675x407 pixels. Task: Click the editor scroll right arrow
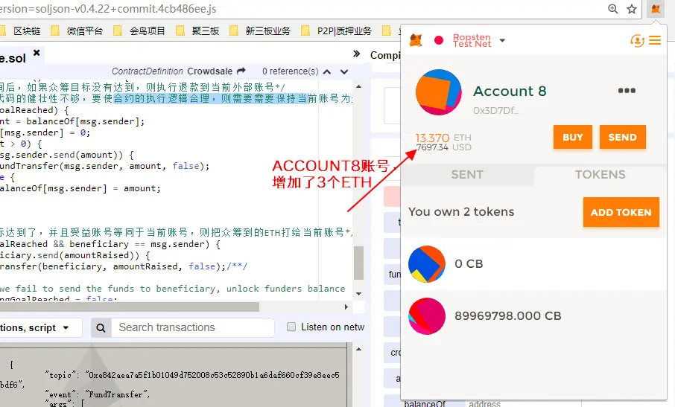tap(346, 307)
